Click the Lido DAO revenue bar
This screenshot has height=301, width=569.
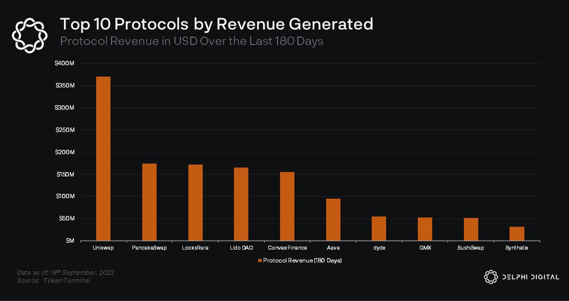[241, 204]
